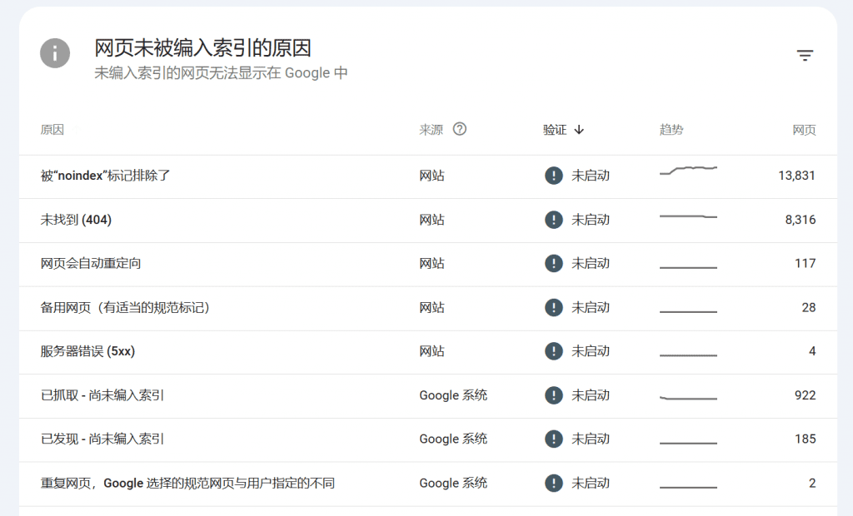853x516 pixels.
Task: Open the 被"noindex"标记排除了 row
Action: click(106, 176)
